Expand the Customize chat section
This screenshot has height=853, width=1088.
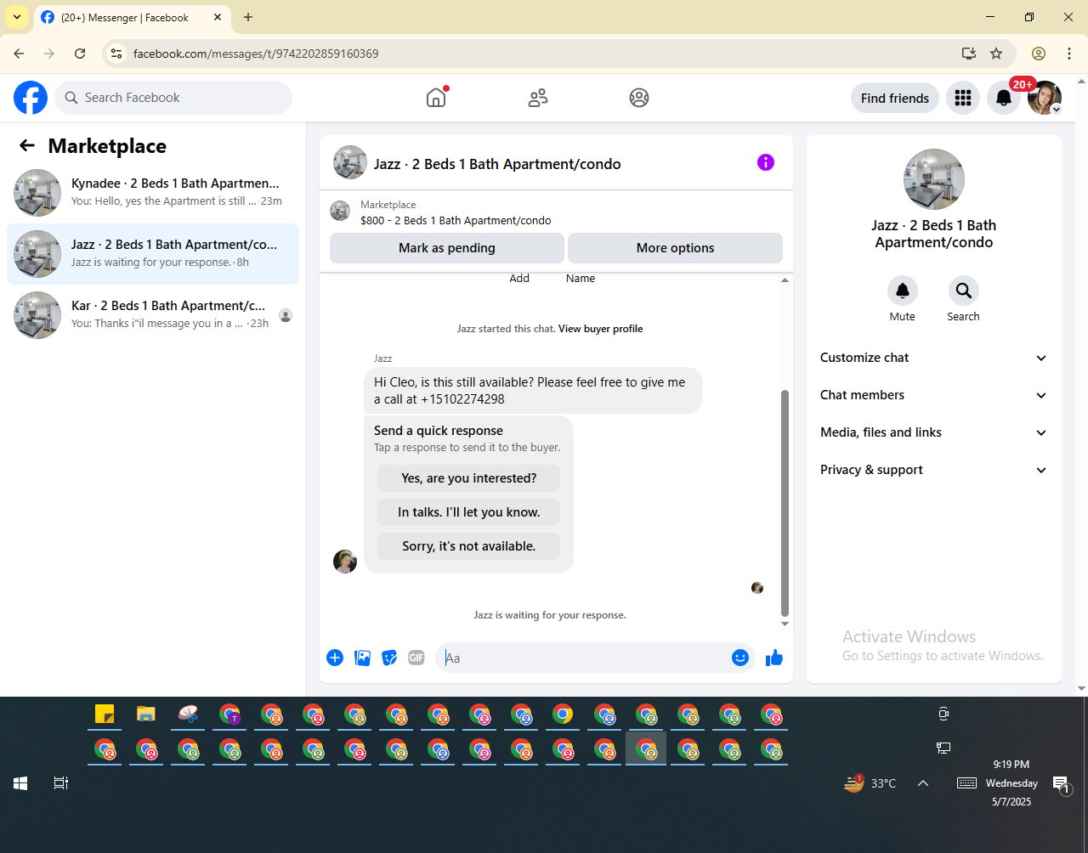point(934,358)
